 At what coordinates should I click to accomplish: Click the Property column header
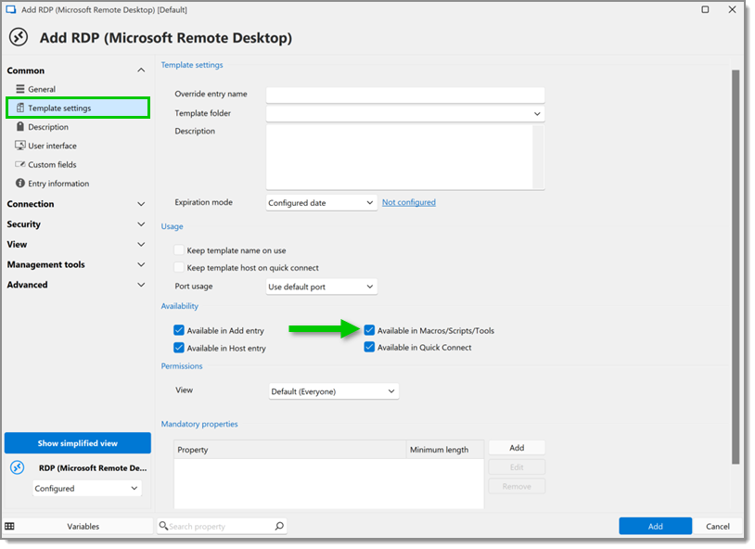290,450
